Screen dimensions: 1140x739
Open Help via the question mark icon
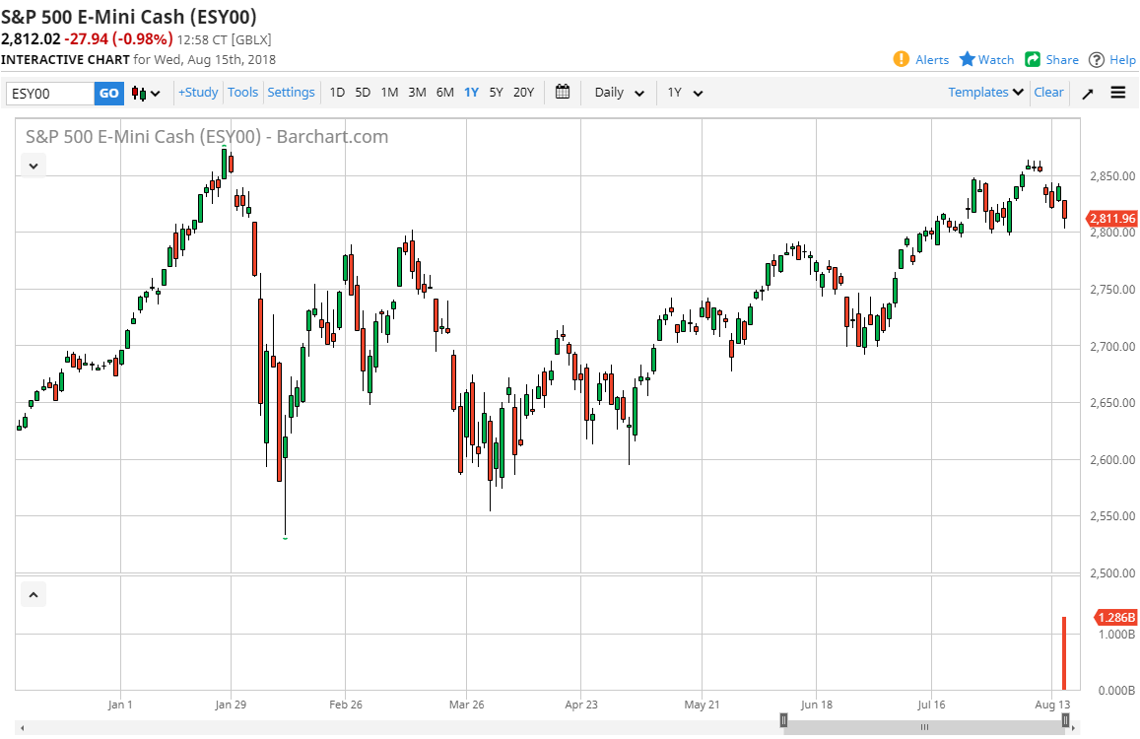[1097, 59]
